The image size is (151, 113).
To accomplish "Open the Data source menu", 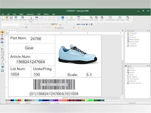I will click(30, 14).
